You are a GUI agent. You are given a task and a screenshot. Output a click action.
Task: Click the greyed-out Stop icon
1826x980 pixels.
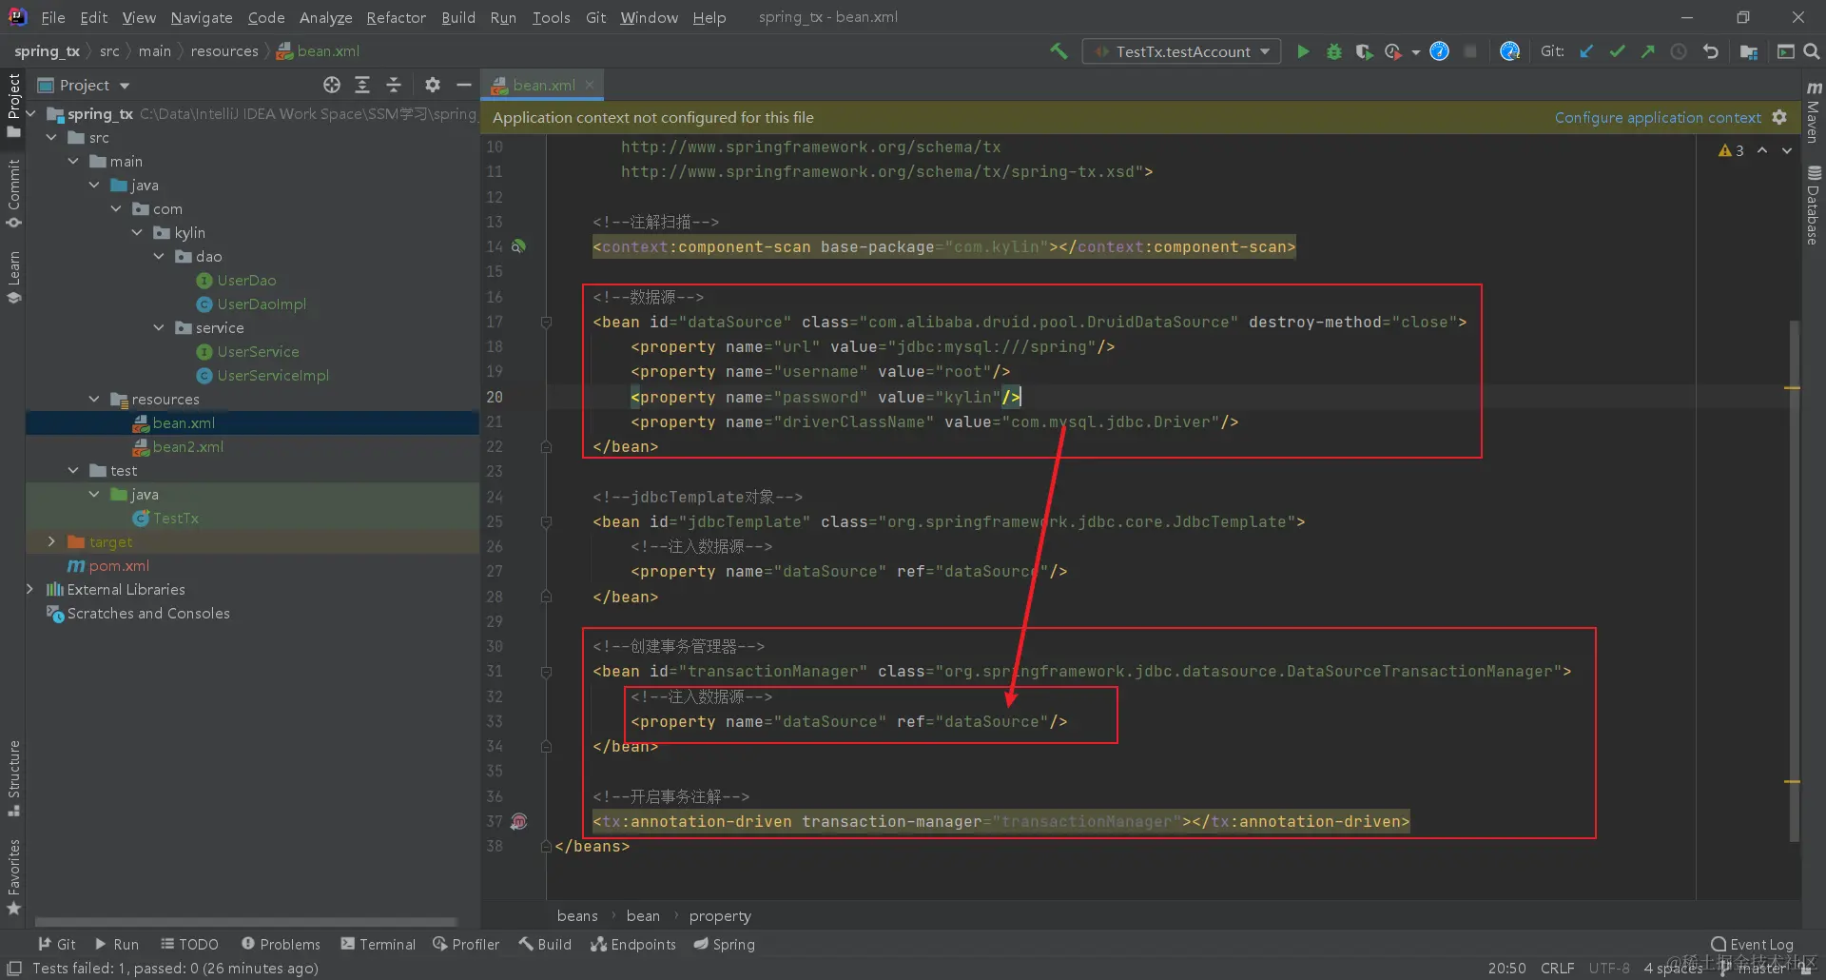[1470, 51]
